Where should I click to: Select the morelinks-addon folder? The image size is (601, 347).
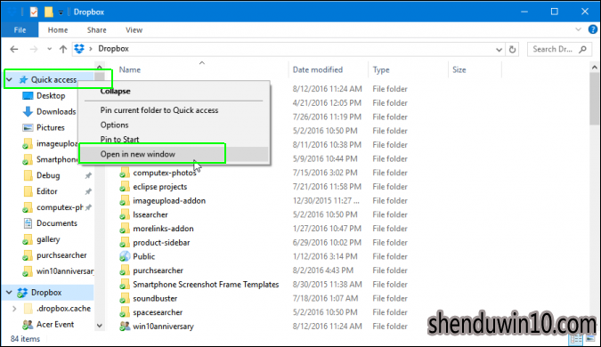(163, 229)
